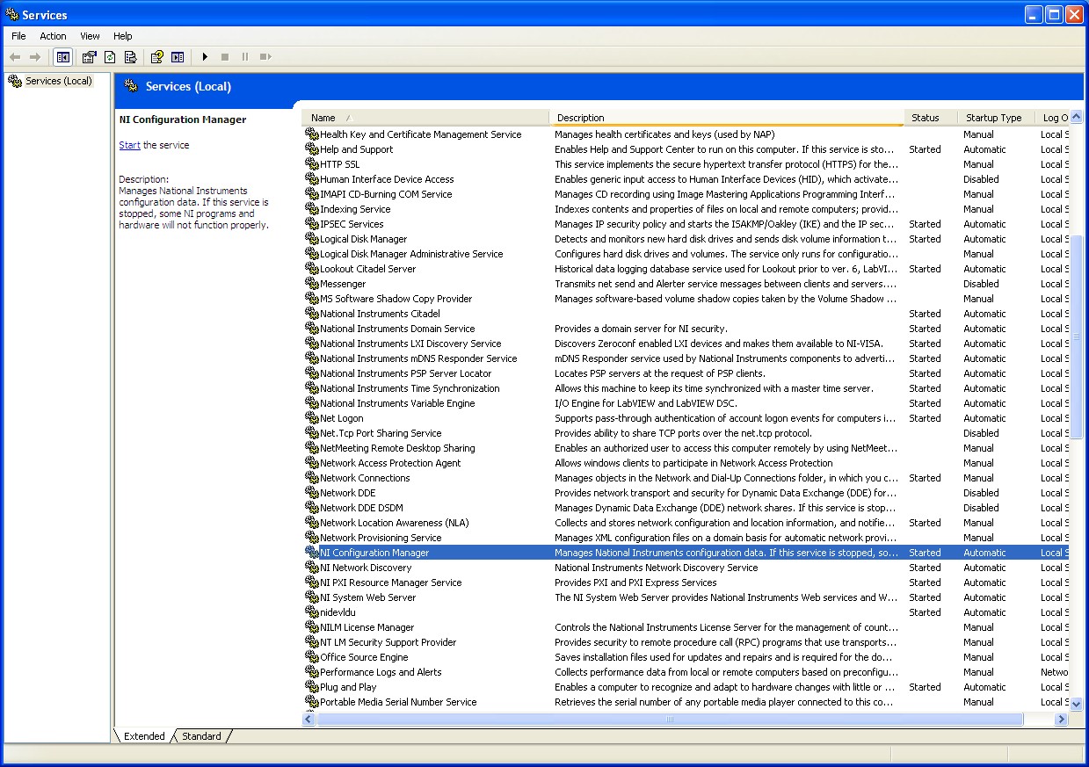
Task: Sort by the Status column header
Action: [x=931, y=118]
